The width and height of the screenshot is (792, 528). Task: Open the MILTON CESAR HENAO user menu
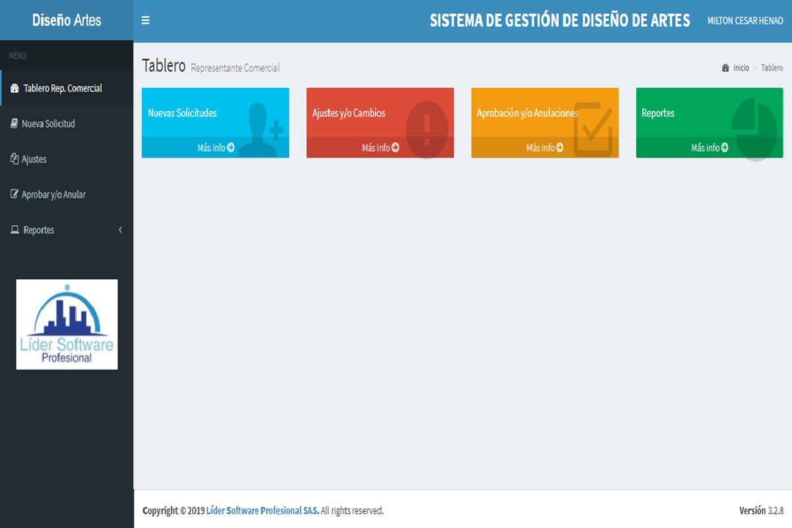point(744,21)
